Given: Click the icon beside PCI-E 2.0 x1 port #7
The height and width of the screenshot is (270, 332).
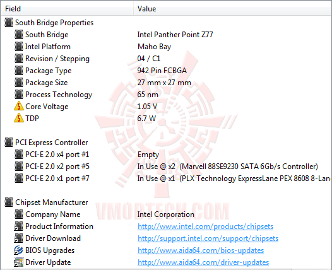Looking at the screenshot, I should (x=19, y=179).
